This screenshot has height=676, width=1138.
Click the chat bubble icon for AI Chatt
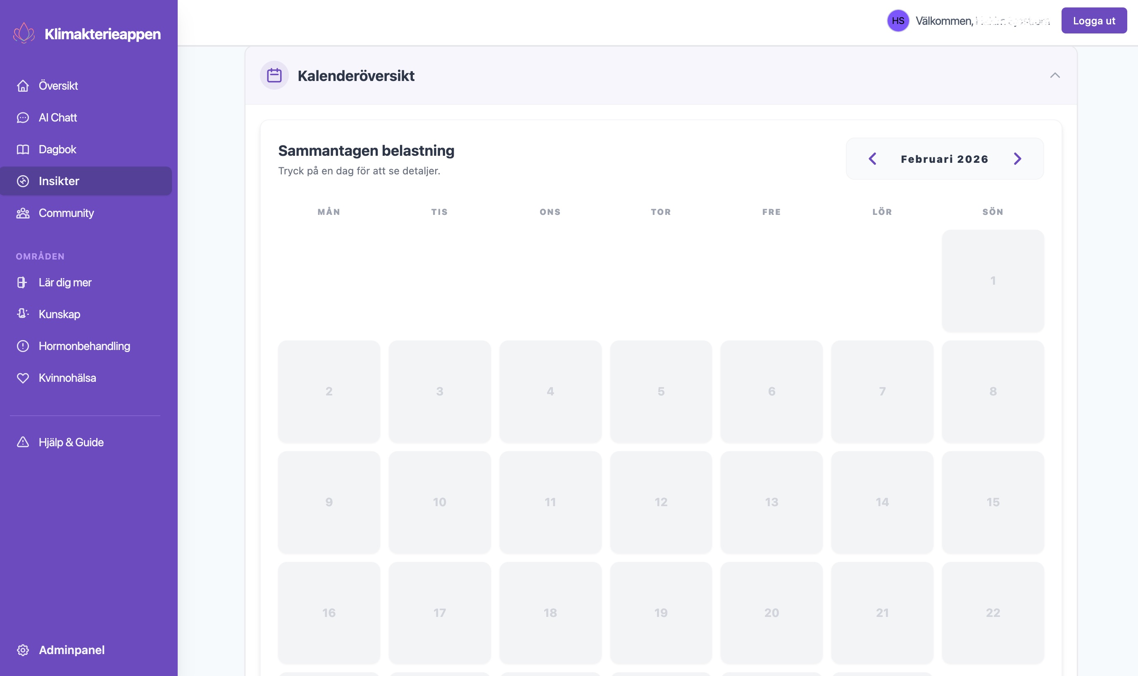pos(23,117)
